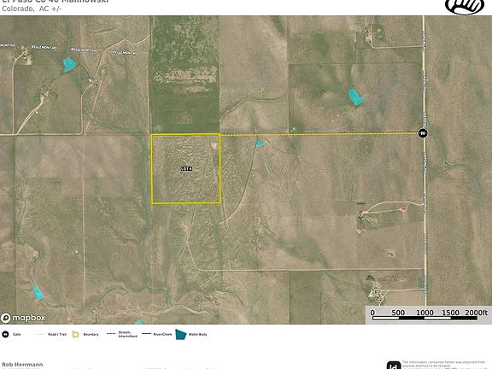Click the Water Body legend label
The image size is (492, 369).
pyautogui.click(x=197, y=334)
